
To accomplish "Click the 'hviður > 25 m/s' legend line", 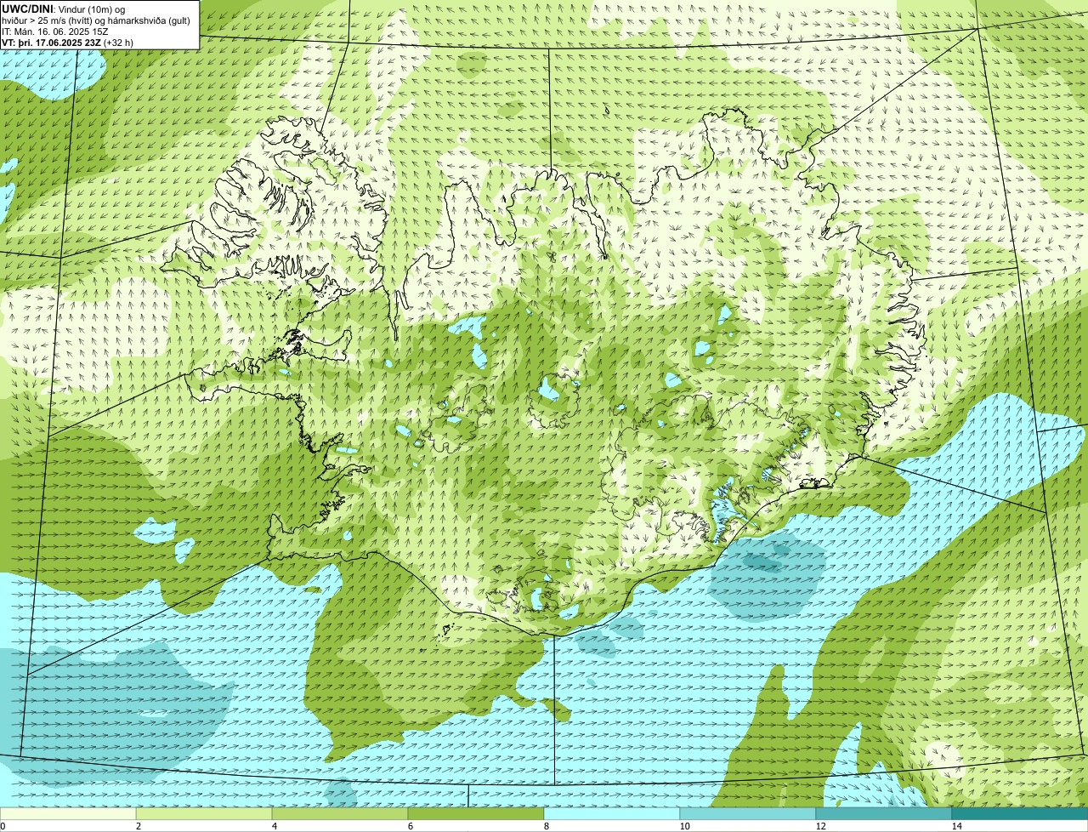I will [x=96, y=20].
